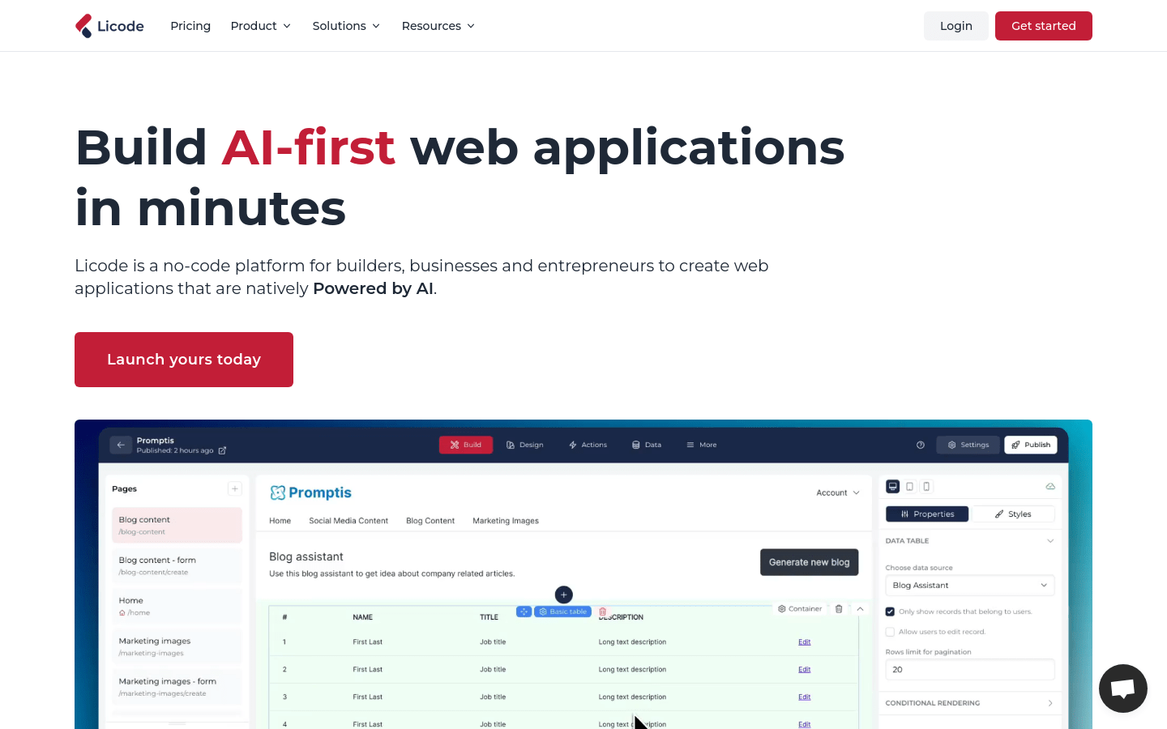Open the Blog Assistant data source dropdown
Viewport: 1167px width, 729px height.
point(969,586)
